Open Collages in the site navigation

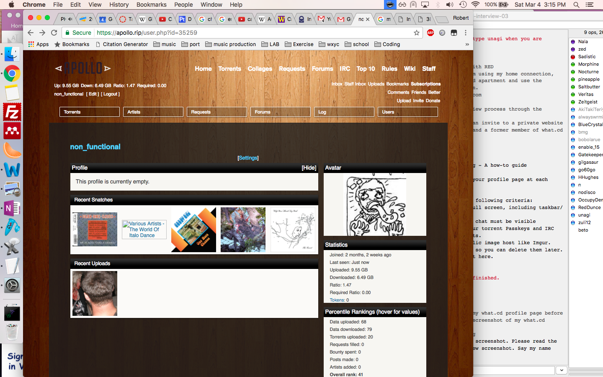[x=260, y=69]
